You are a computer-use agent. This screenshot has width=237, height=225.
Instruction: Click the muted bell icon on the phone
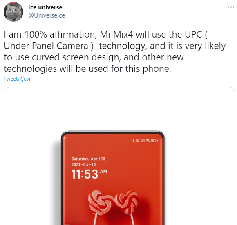(138, 141)
